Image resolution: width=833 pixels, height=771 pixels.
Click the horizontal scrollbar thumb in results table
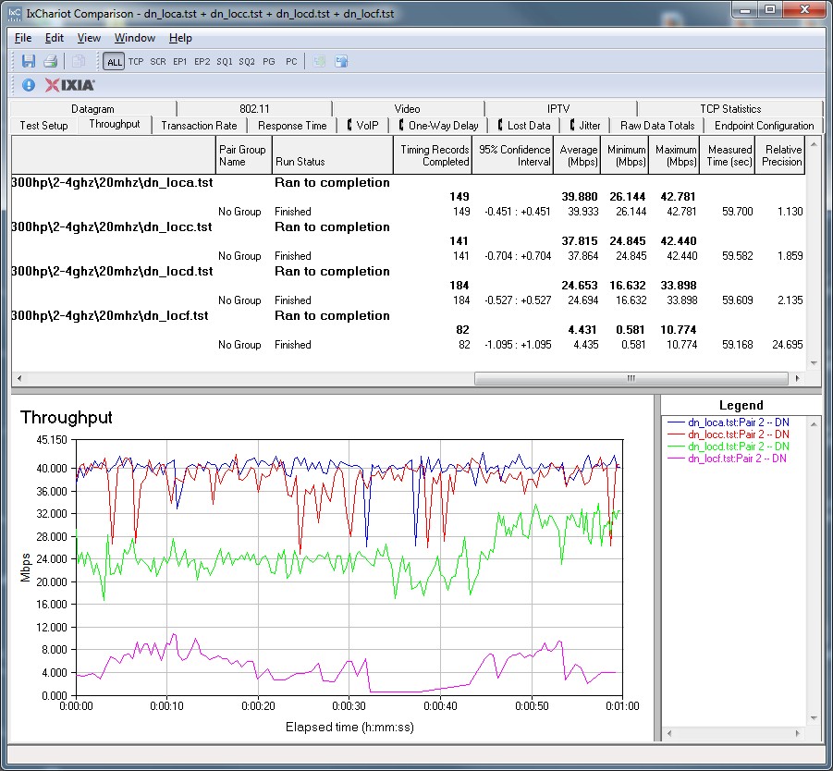tap(631, 378)
